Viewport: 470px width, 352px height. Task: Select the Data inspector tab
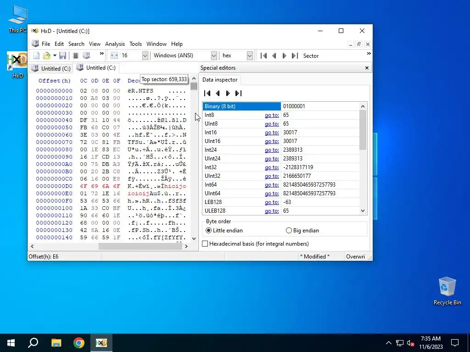coord(220,80)
